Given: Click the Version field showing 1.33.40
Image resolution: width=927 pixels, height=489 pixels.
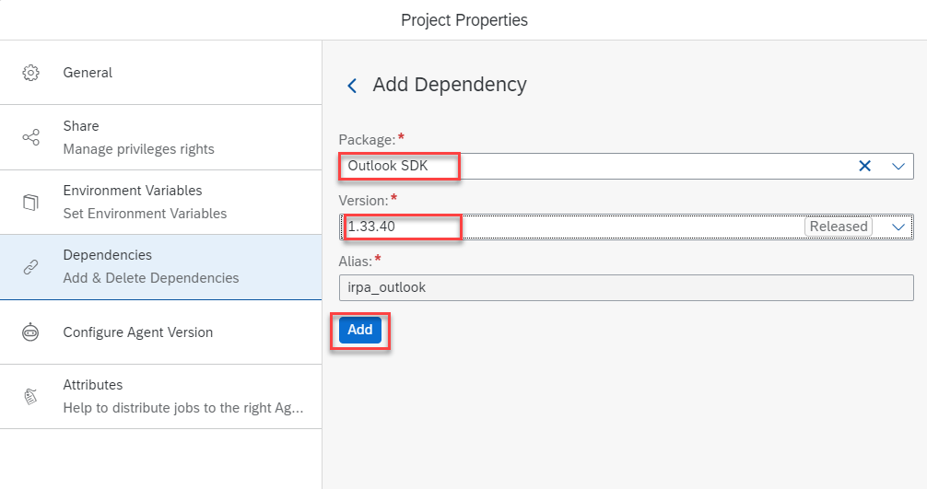Looking at the screenshot, I should 571,227.
